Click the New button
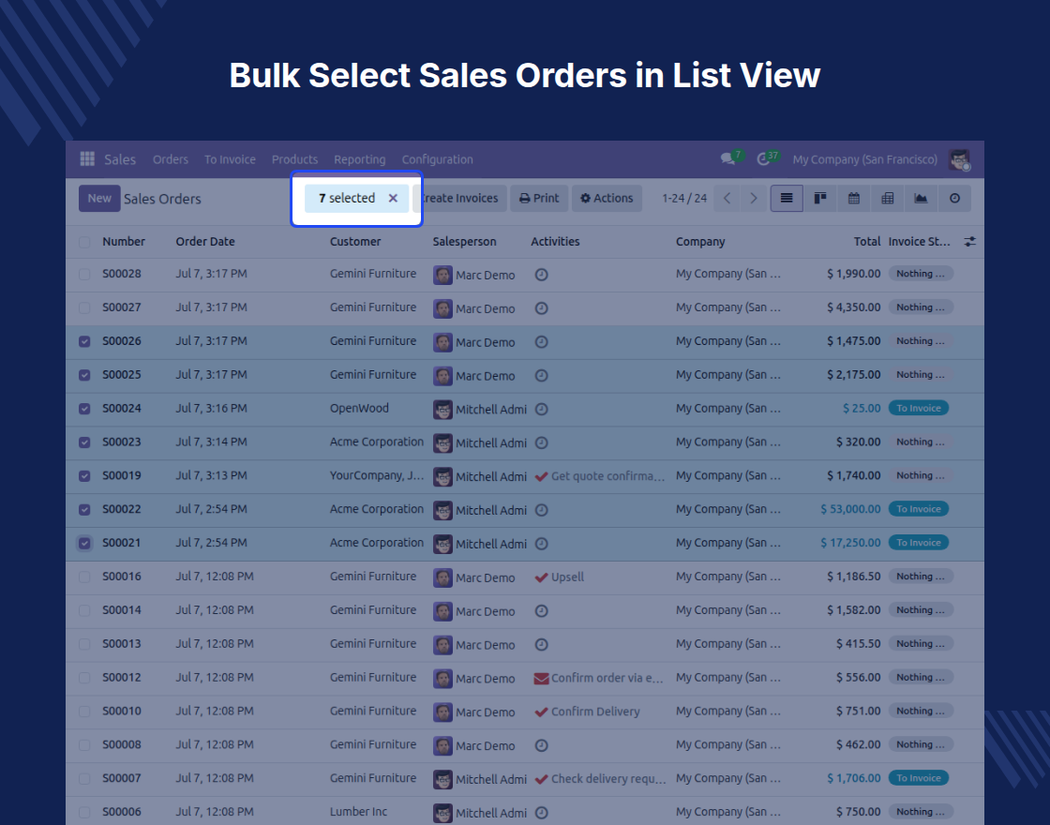Image resolution: width=1050 pixels, height=825 pixels. pos(99,198)
